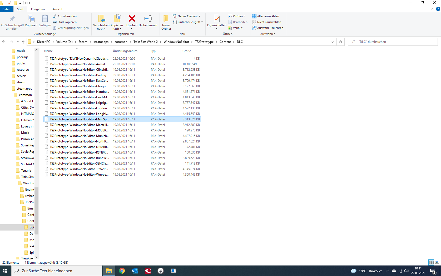The width and height of the screenshot is (441, 276).
Task: Show file history with Verlauf
Action: (x=235, y=28)
